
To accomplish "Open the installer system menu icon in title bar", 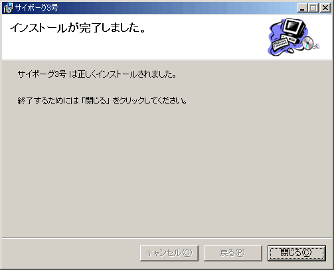I will click(x=8, y=8).
